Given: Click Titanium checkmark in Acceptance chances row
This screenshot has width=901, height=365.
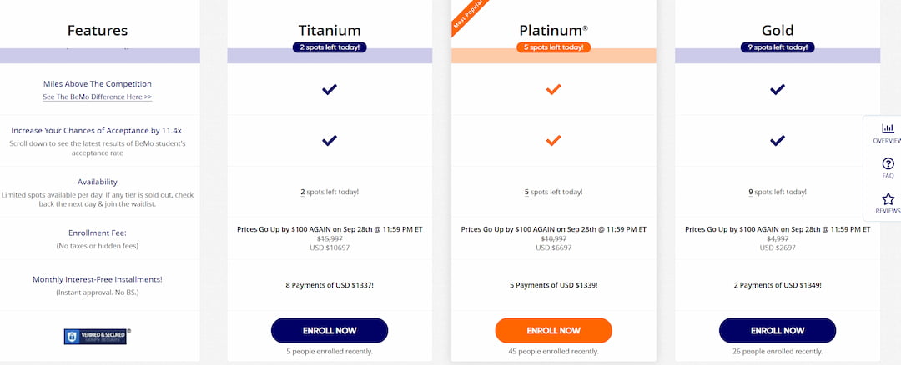Looking at the screenshot, I should 330,140.
